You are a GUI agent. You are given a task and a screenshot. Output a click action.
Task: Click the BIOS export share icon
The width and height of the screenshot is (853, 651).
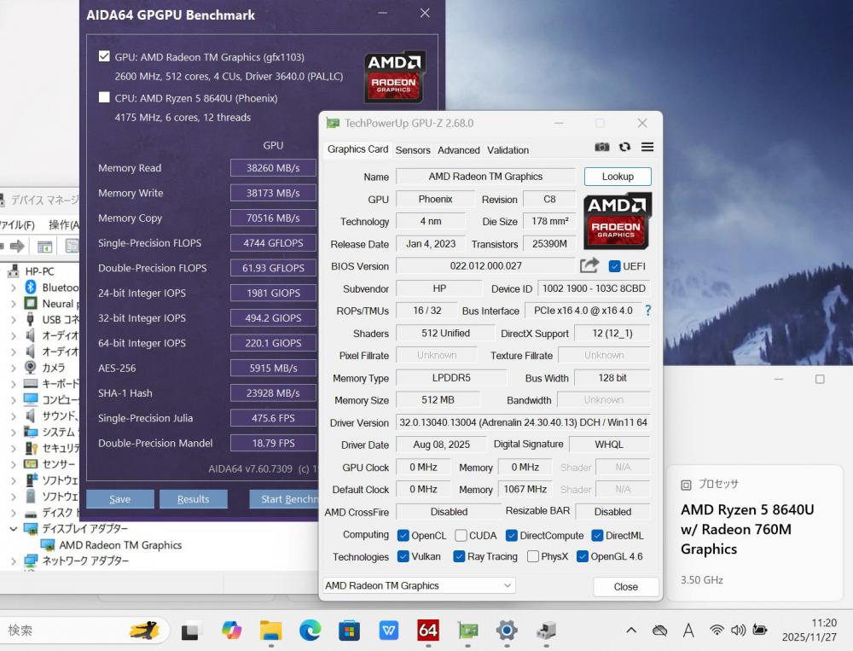589,265
